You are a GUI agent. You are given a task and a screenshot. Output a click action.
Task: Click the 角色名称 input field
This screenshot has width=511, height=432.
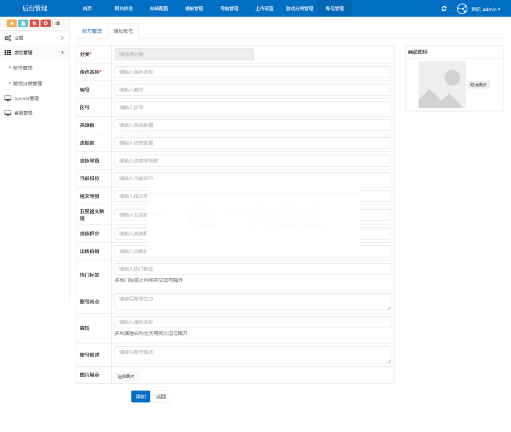[253, 72]
